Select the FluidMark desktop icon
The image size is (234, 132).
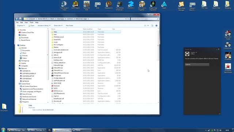[x=228, y=56]
